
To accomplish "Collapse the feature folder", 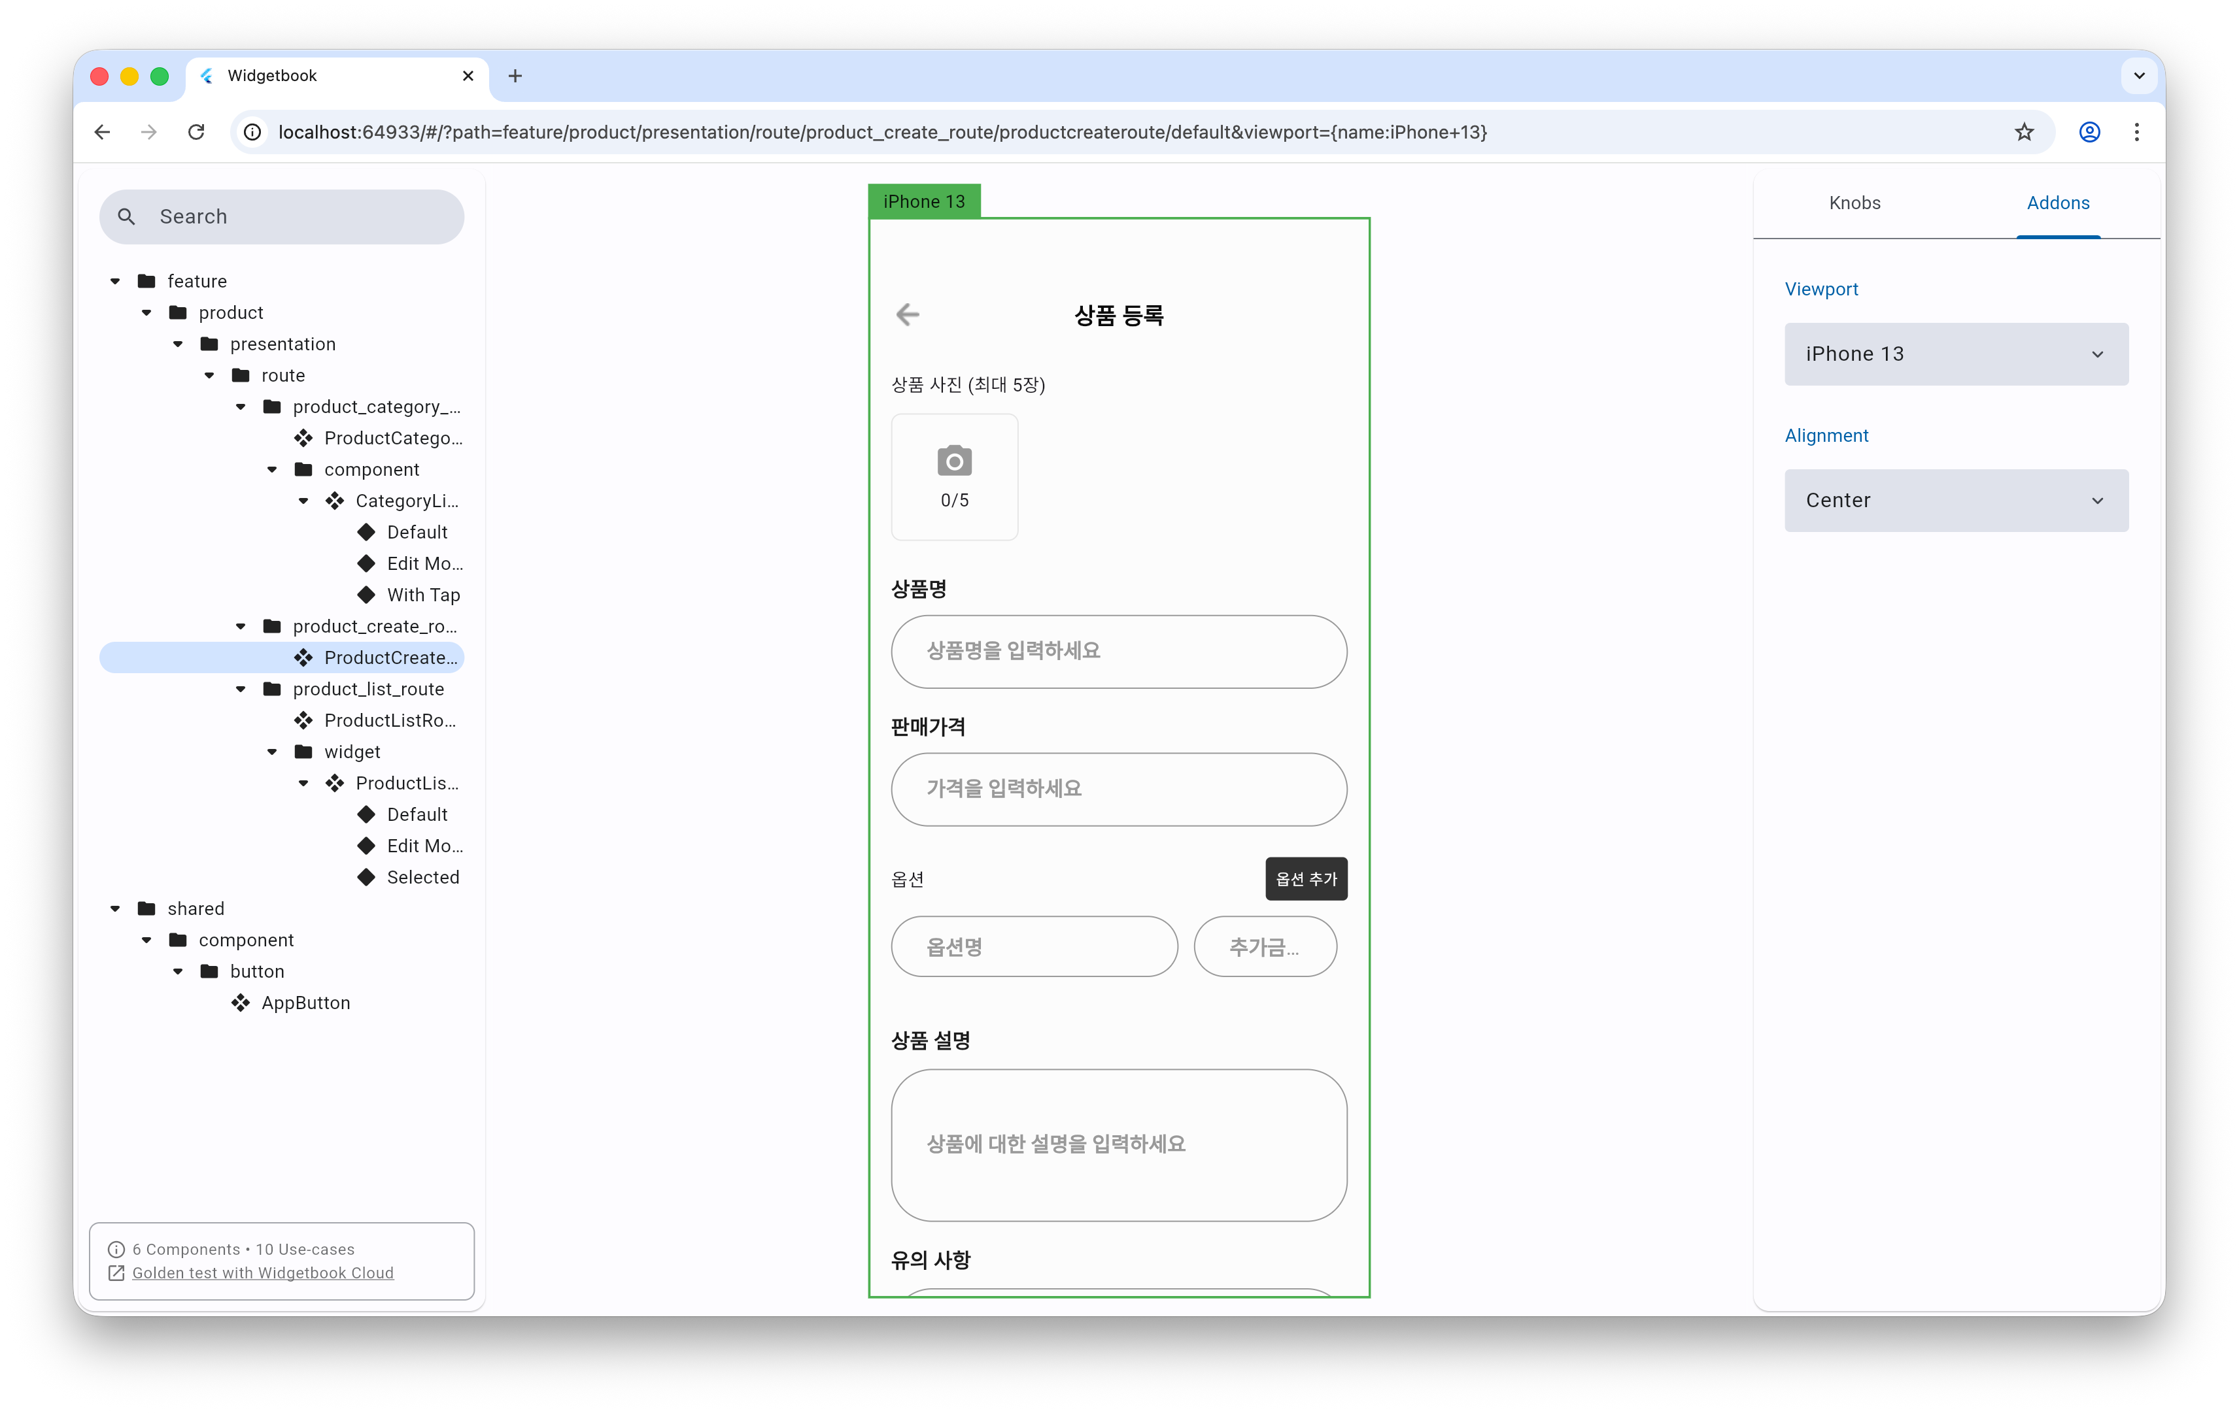I will 115,281.
